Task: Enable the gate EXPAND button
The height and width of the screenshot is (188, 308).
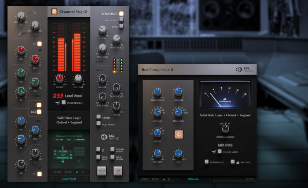Action: click(99, 117)
